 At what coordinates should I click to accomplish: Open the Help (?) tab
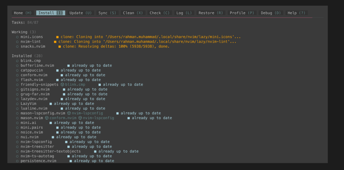point(296,13)
